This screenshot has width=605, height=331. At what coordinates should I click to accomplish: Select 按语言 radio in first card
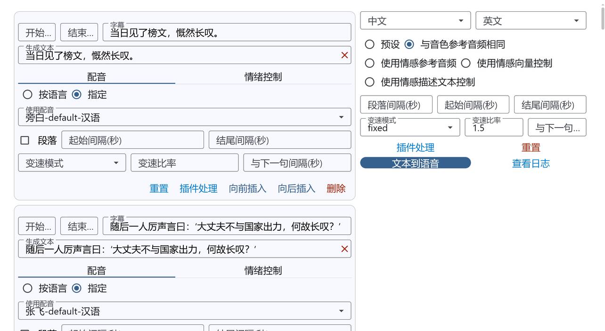[x=28, y=95]
